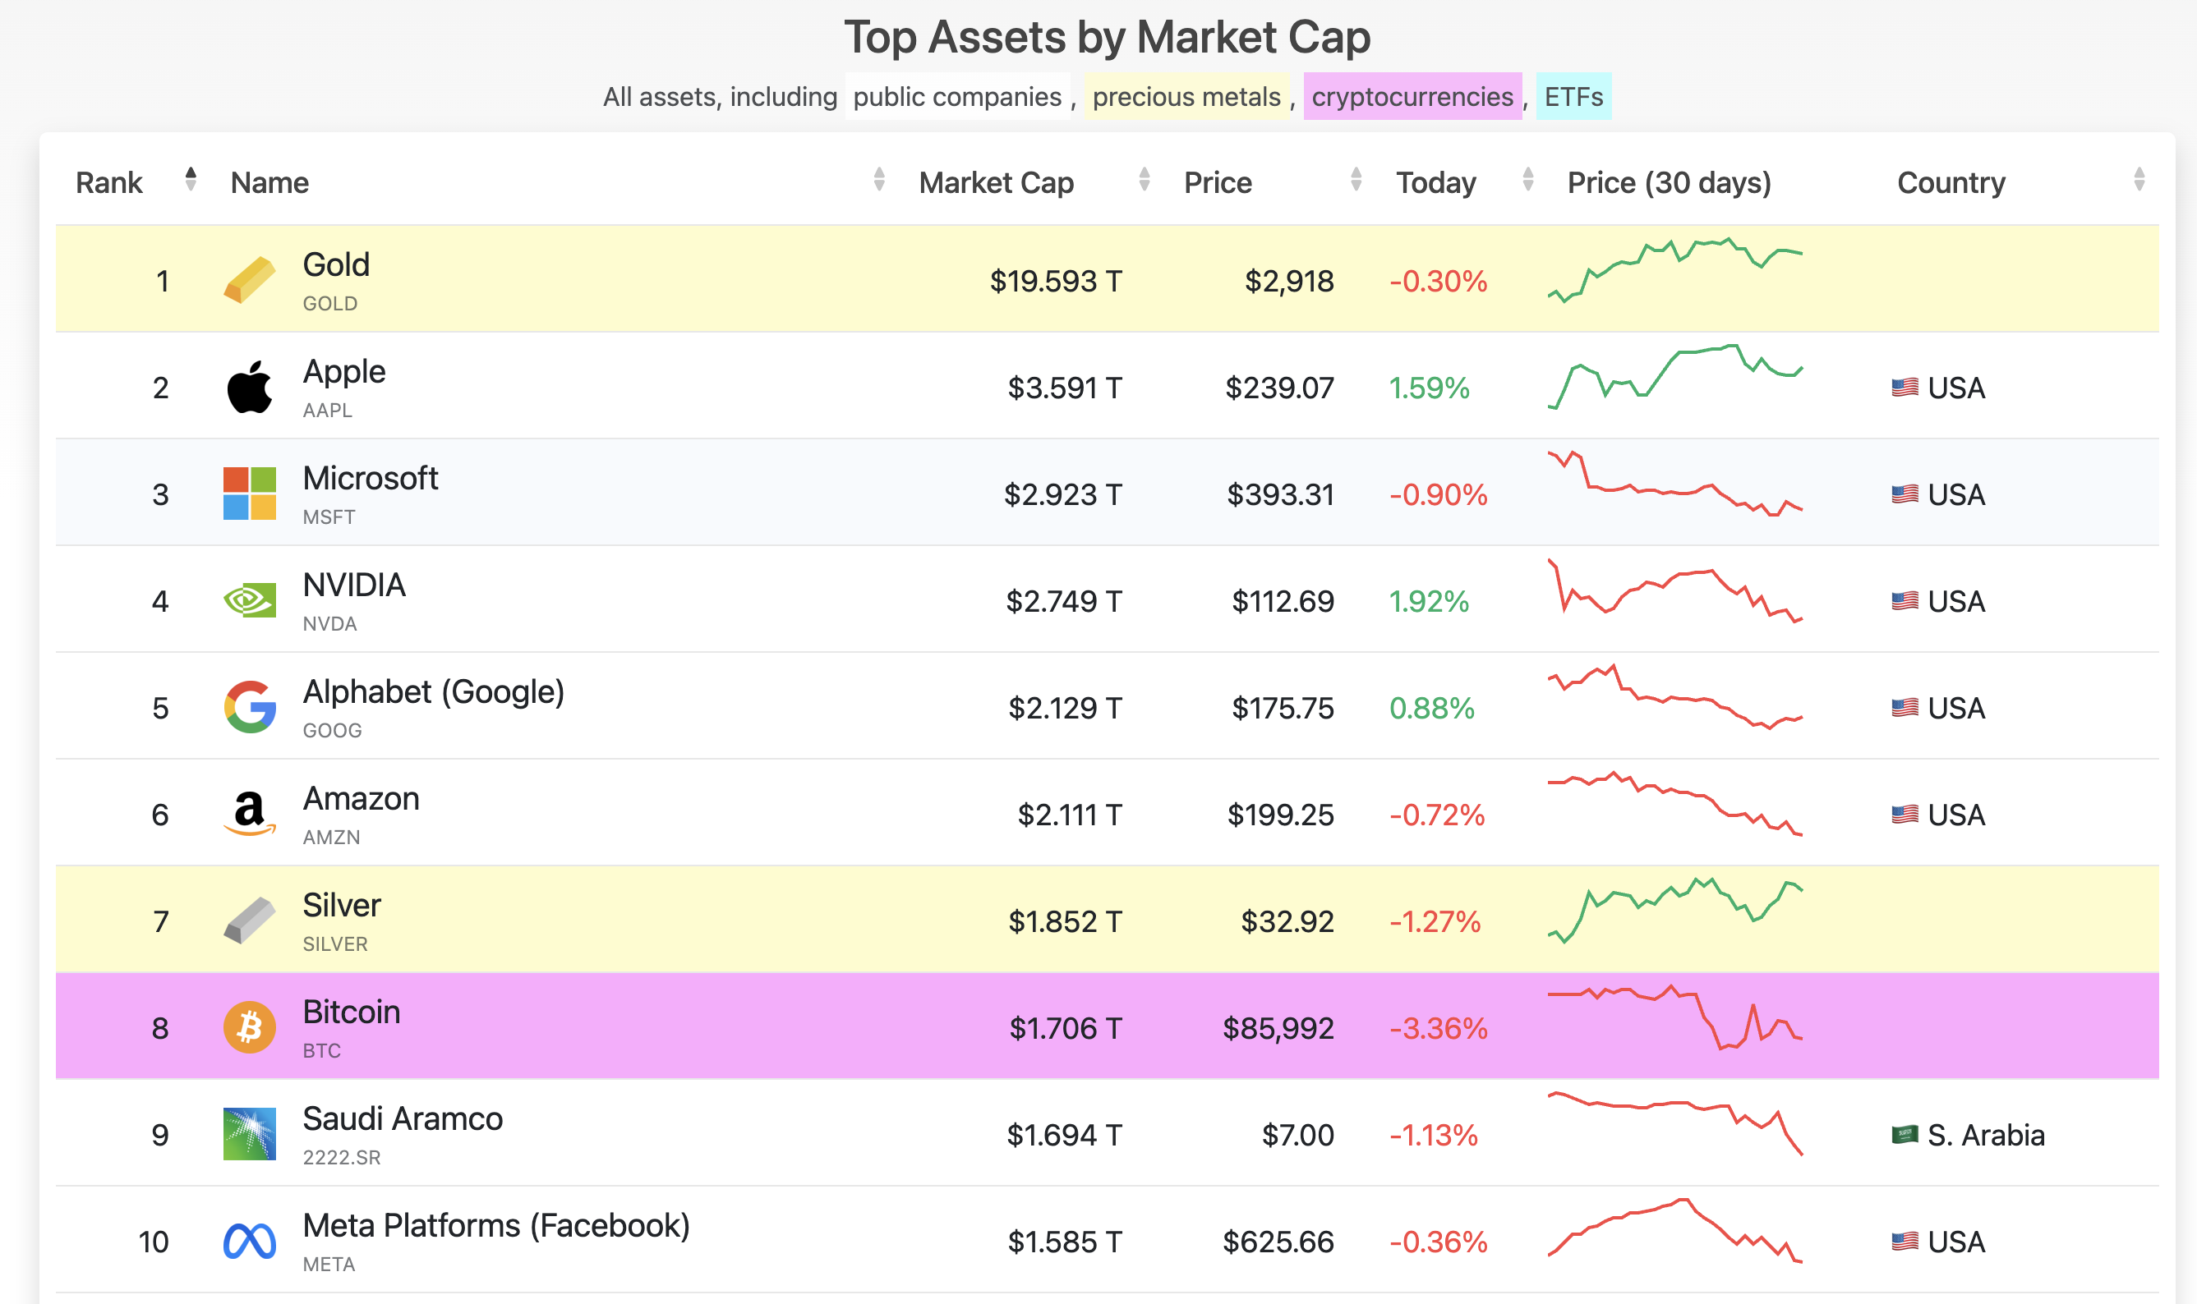
Task: Click the Amazon 30-day price chart
Action: click(x=1674, y=803)
